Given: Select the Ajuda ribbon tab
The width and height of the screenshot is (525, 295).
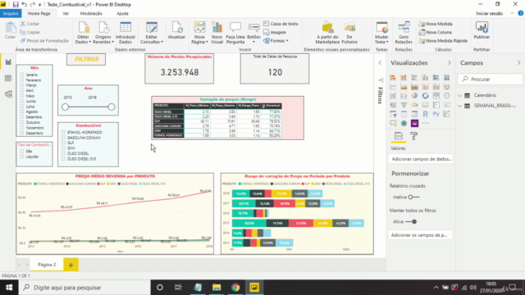Looking at the screenshot, I should click(122, 13).
